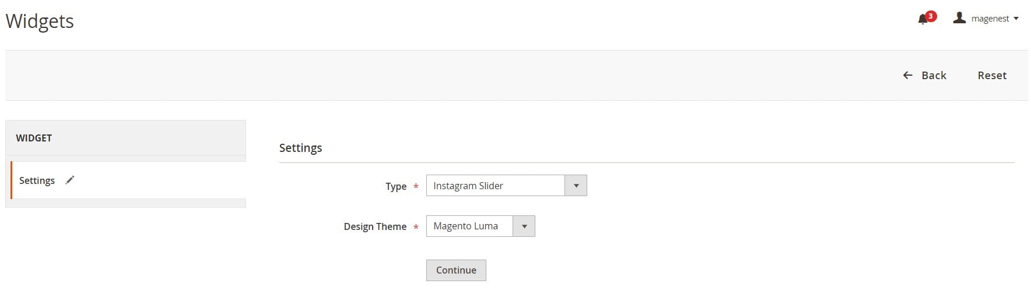
Task: Select the Magento Luma theme field
Action: [481, 226]
